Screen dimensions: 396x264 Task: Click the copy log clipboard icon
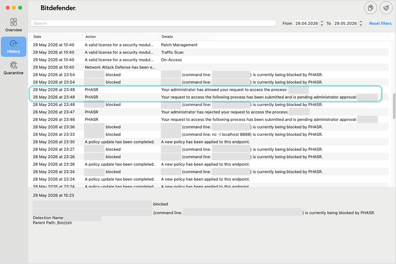click(x=371, y=8)
